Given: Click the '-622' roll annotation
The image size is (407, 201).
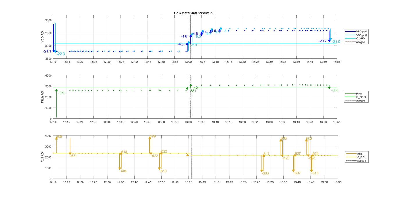Looking at the screenshot, I should click(x=154, y=156).
